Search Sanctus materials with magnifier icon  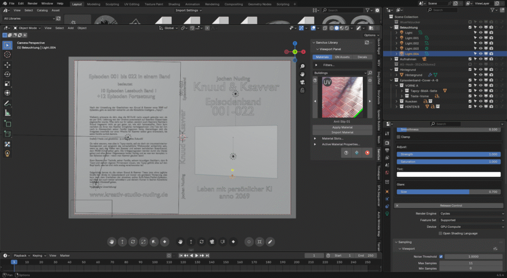[x=370, y=73]
